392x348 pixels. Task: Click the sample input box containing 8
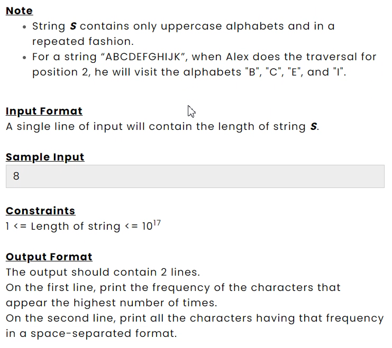(x=195, y=176)
